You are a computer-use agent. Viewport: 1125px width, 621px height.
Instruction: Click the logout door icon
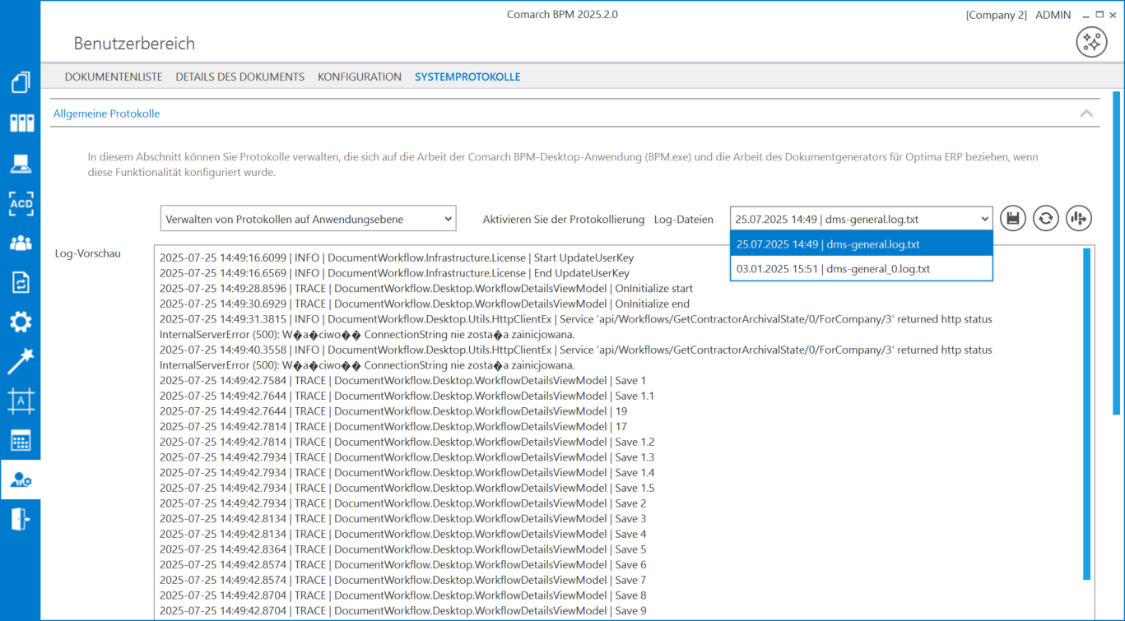[x=21, y=520]
